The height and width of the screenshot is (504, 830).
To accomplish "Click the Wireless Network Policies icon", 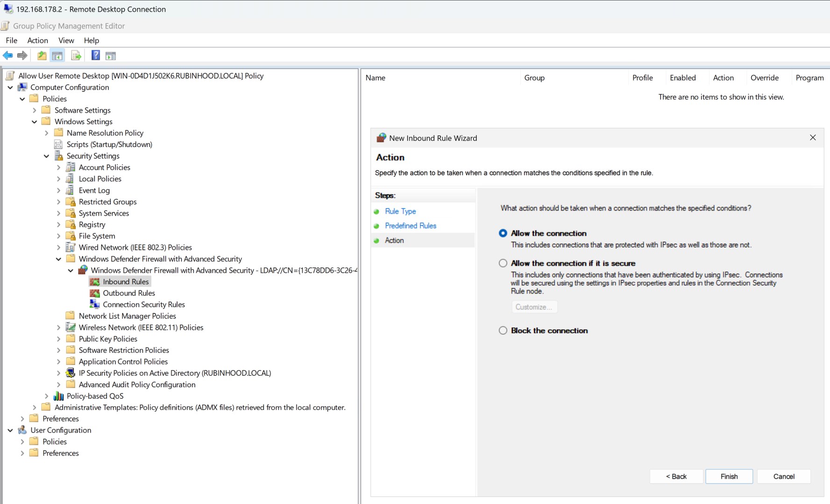I will (71, 327).
